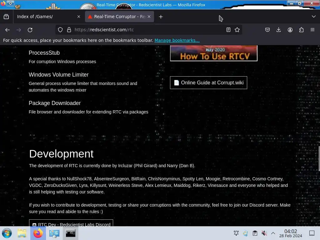The image size is (320, 240).
Task: Open tracking protection shield icon
Action: [x=60, y=30]
